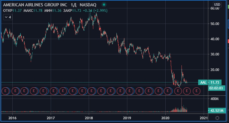229x123 pixels.
Task: Click the close value 11.73 in header
Action: point(77,11)
